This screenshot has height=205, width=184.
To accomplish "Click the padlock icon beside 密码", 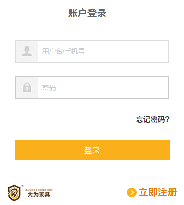I will click(27, 87).
